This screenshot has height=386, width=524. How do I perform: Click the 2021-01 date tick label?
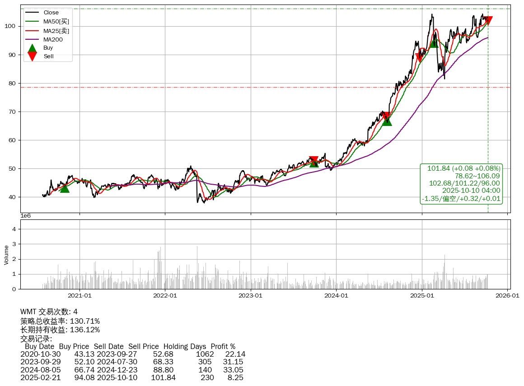coord(80,296)
